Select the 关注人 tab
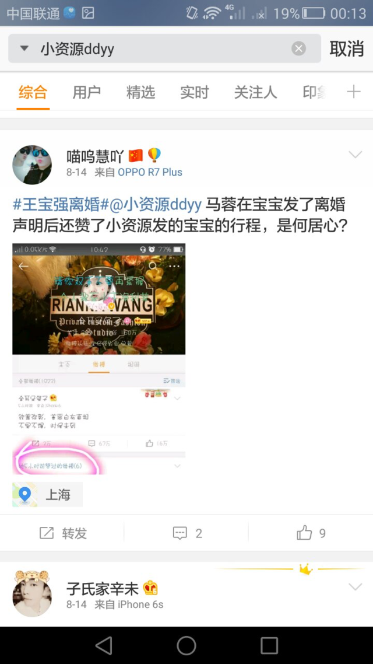This screenshot has width=373, height=664. coord(255,92)
